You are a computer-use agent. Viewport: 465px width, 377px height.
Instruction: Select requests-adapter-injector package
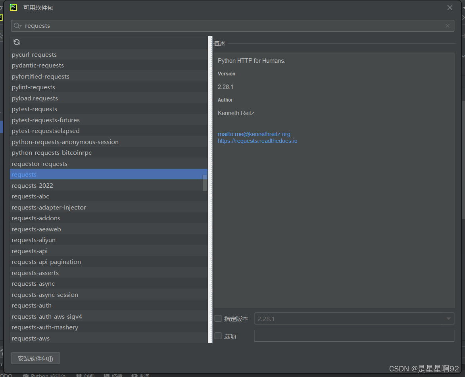[x=109, y=207]
